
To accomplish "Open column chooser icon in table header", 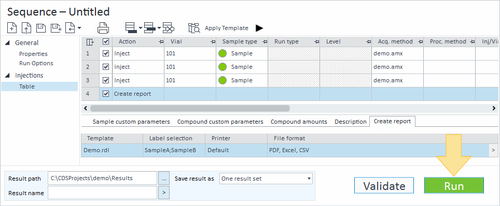I will point(90,42).
